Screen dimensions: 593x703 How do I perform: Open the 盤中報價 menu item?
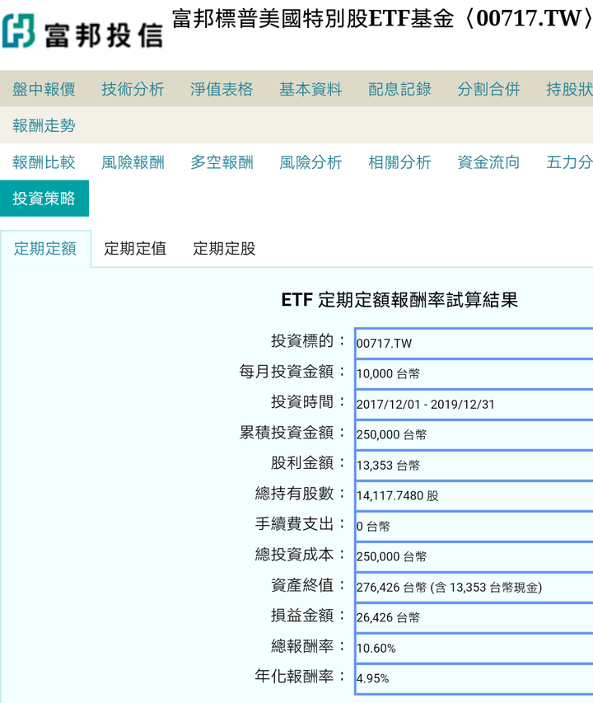pos(44,89)
